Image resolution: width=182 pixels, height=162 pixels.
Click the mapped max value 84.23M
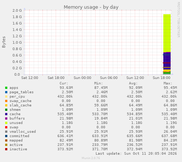[x=170, y=140]
